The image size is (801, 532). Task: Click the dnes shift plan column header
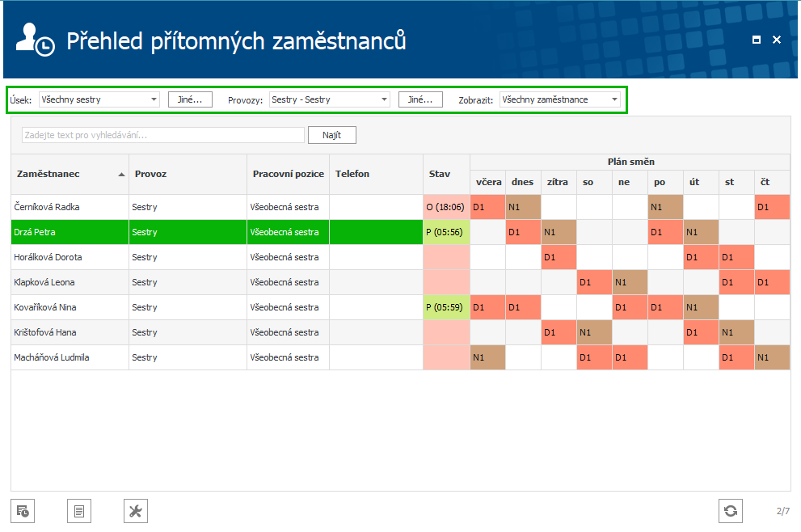[x=523, y=183]
